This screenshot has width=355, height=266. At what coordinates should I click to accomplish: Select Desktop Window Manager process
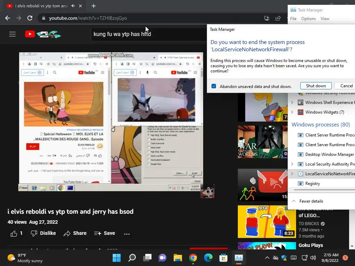tap(329, 154)
